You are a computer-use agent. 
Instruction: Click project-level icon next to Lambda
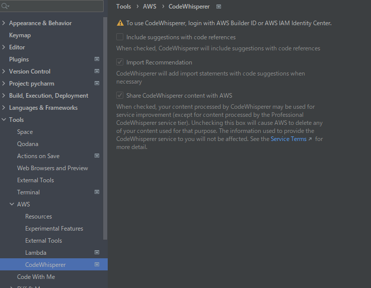click(x=97, y=252)
